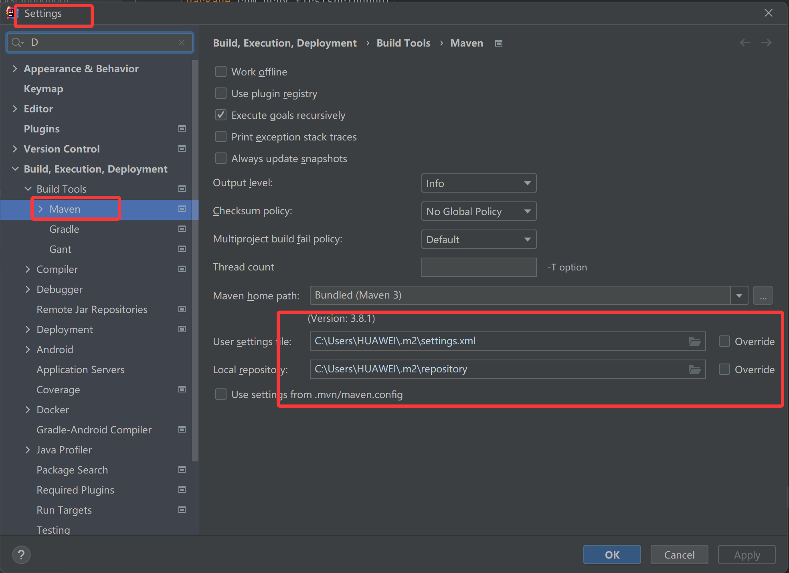Clear the settings search field

click(x=182, y=43)
